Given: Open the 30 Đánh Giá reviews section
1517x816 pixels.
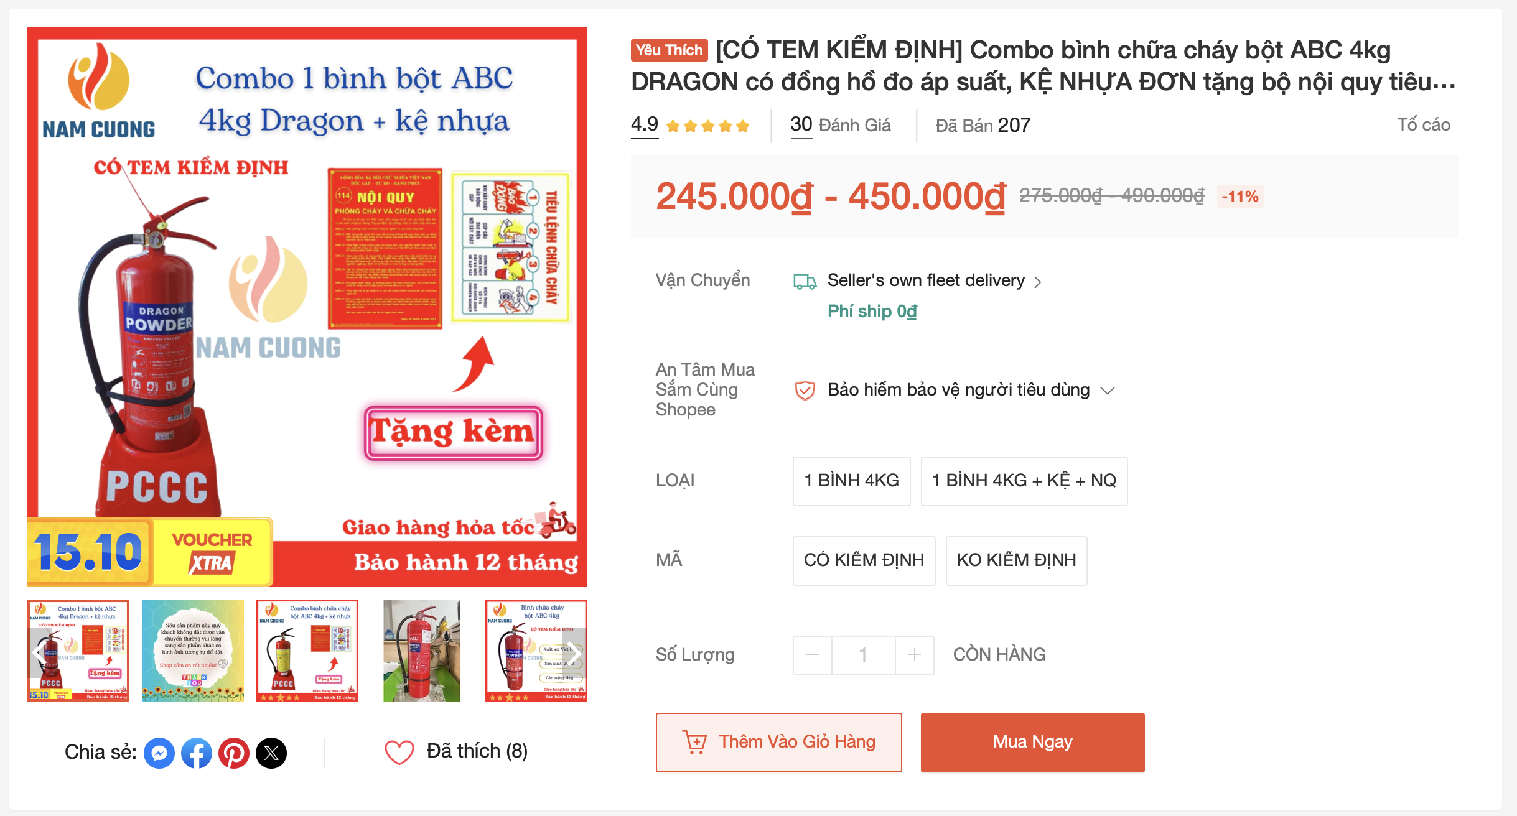Looking at the screenshot, I should coord(840,126).
